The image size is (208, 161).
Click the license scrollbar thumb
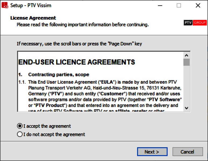coord(187,62)
